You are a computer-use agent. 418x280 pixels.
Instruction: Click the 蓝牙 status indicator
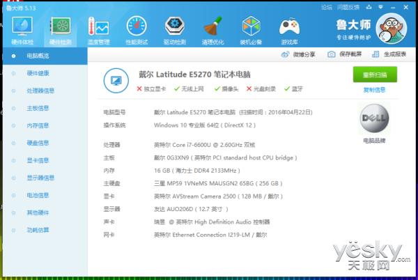coord(293,89)
